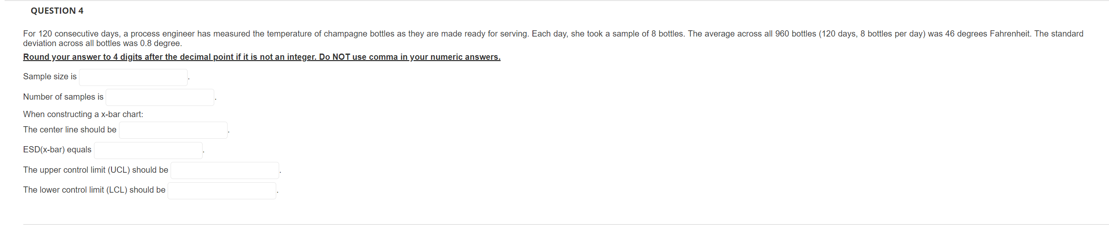Click the Number of samples input field

coord(160,97)
